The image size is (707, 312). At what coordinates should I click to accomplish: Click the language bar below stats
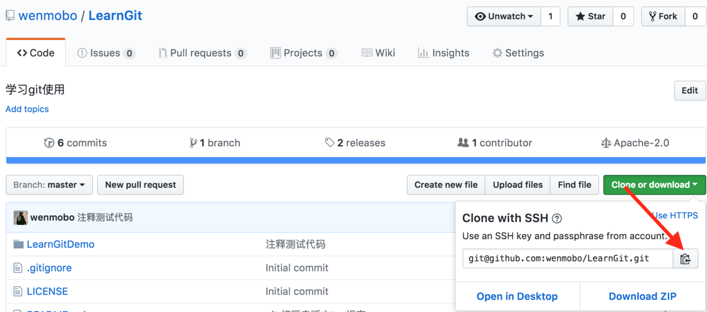pos(356,161)
